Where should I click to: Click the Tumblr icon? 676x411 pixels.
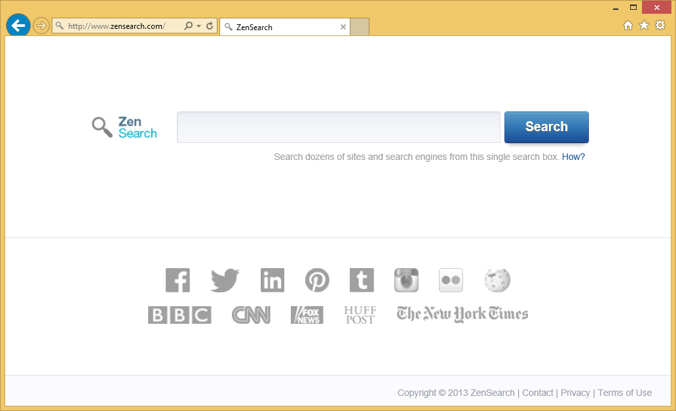[362, 281]
